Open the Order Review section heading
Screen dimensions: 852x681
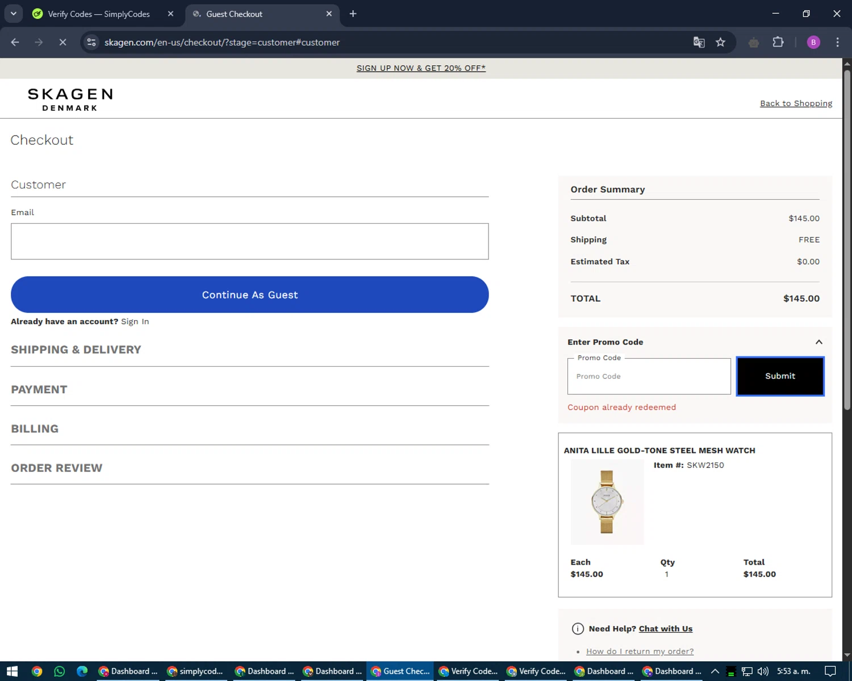coord(57,468)
